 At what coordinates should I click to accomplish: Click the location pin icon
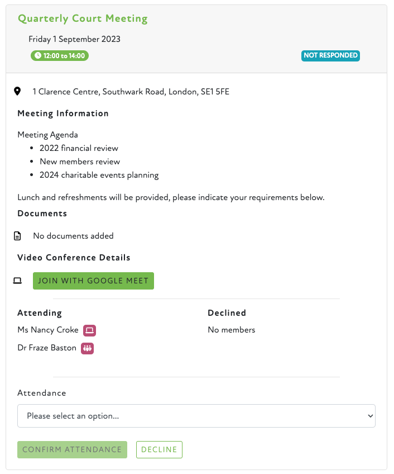coord(17,91)
